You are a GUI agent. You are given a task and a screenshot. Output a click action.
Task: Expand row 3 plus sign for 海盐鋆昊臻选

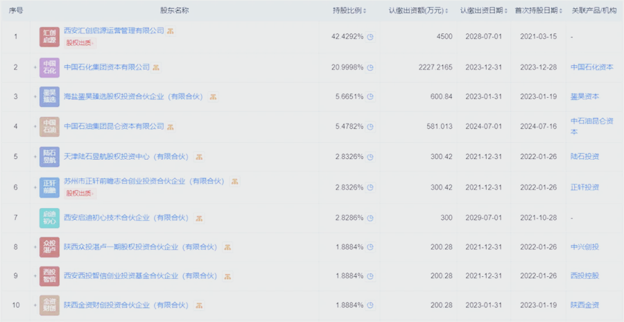[35, 97]
